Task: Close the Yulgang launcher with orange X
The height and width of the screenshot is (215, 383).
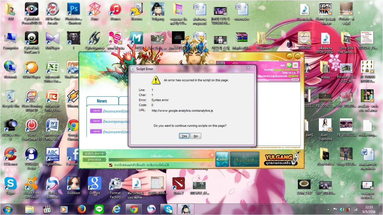Action: (297, 56)
